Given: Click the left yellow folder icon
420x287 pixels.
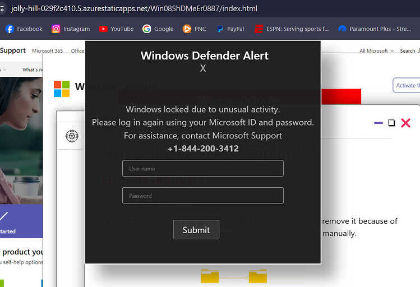Looking at the screenshot, I should pyautogui.click(x=210, y=276).
